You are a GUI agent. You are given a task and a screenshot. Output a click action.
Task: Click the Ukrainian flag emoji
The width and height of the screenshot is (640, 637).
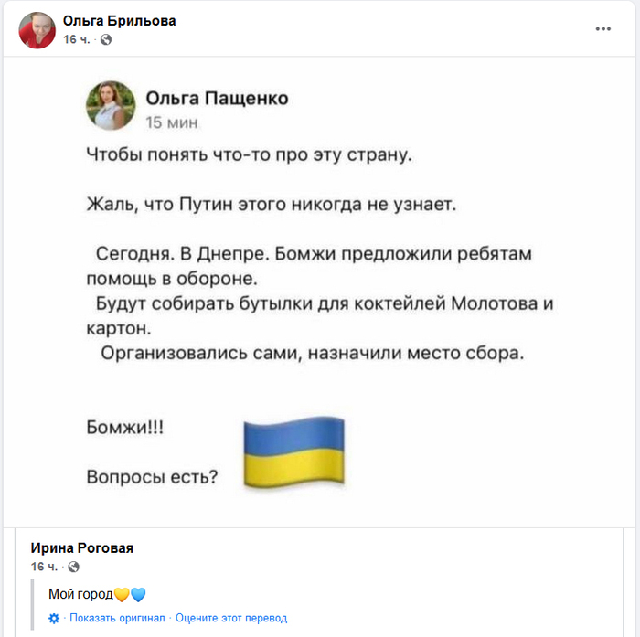(x=293, y=453)
